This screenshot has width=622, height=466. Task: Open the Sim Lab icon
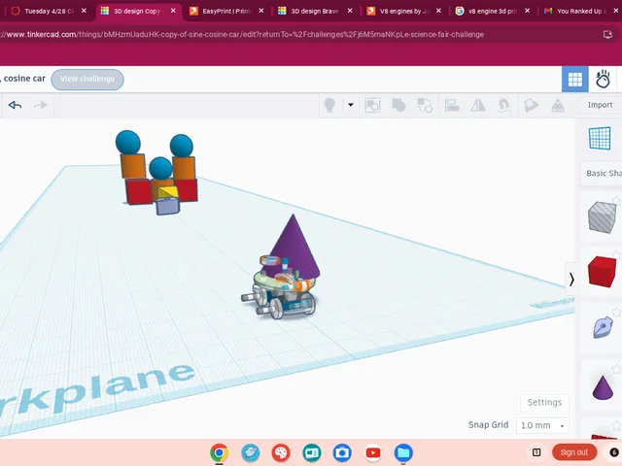[x=603, y=80]
